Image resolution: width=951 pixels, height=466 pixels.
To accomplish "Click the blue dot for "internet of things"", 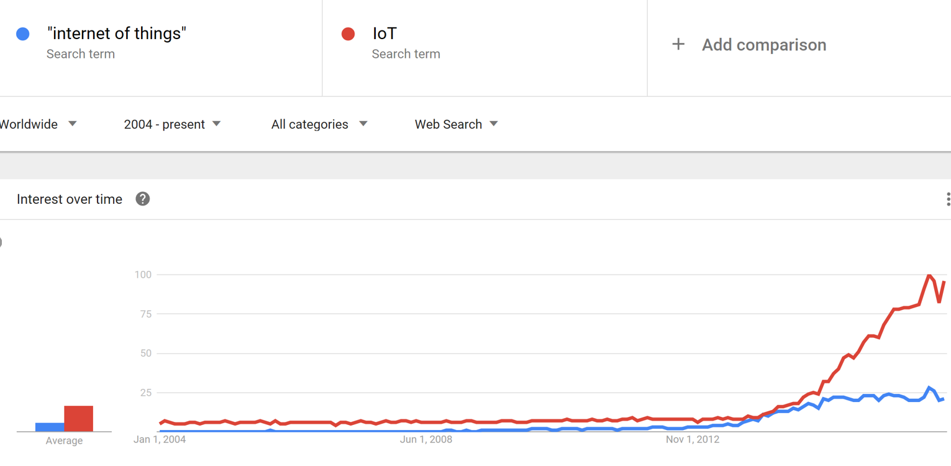I will (x=23, y=34).
